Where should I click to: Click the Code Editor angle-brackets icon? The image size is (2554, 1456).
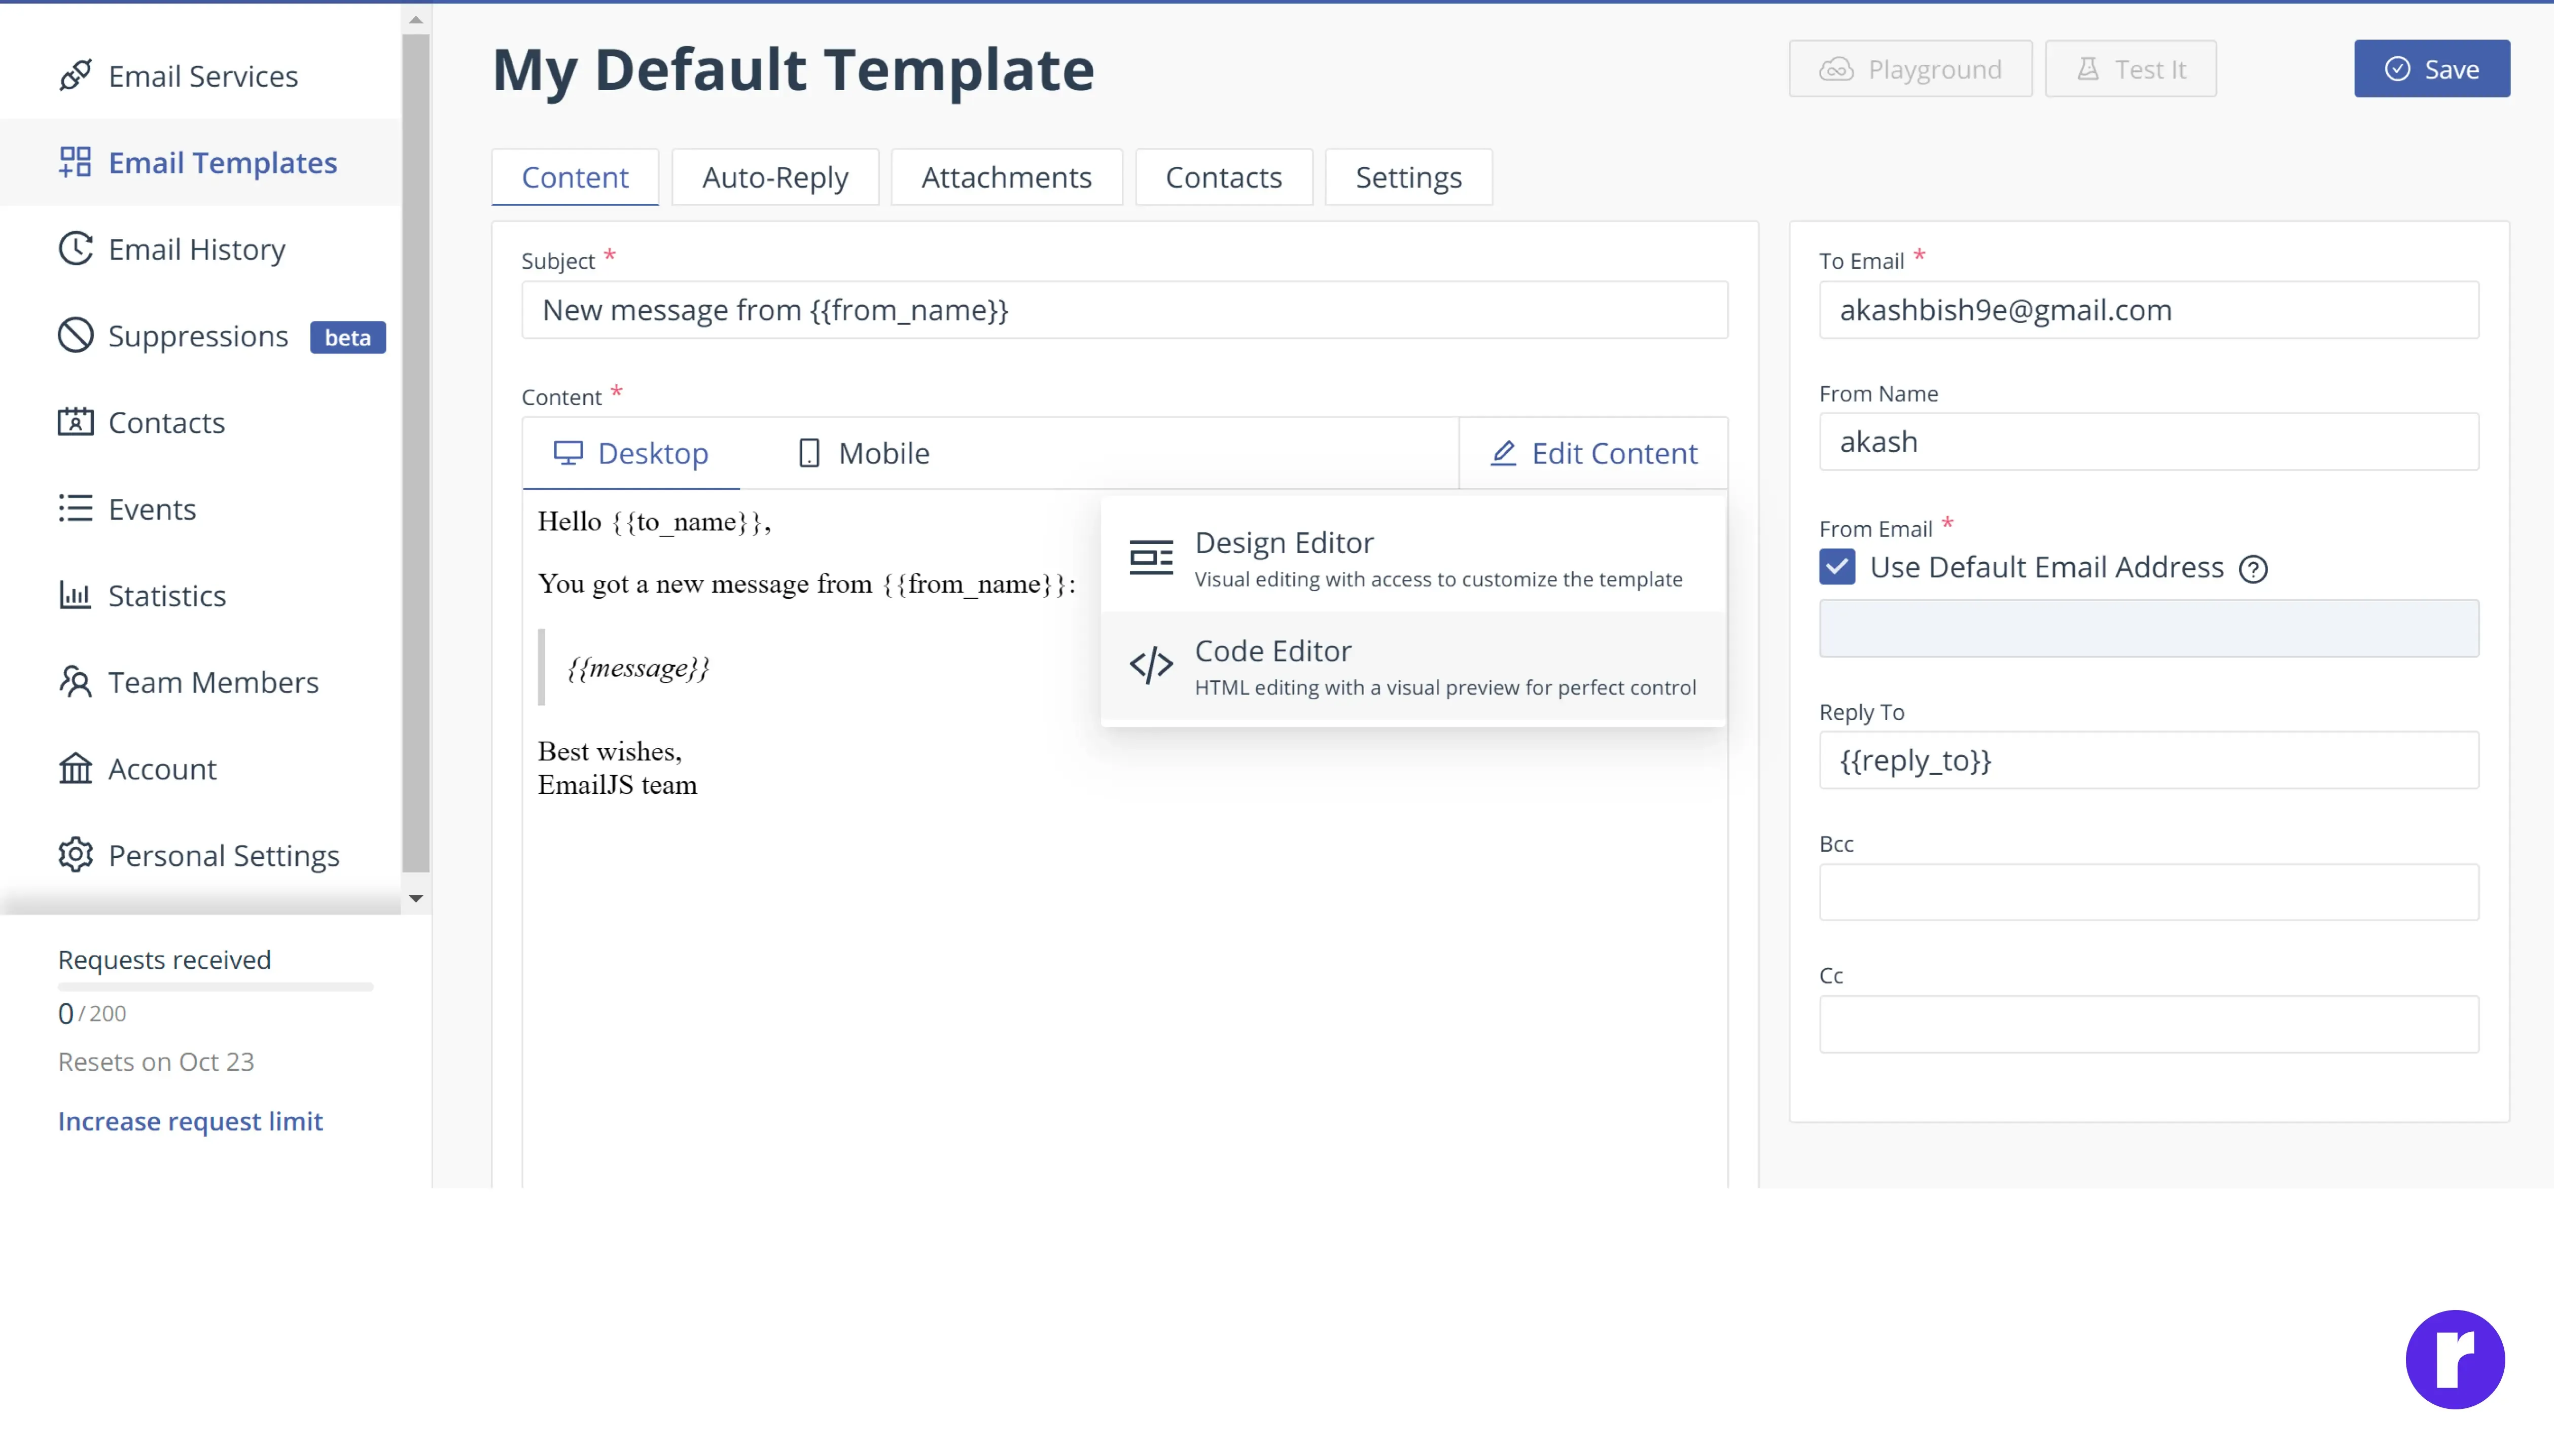pyautogui.click(x=1150, y=665)
